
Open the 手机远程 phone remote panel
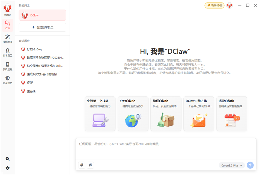[8, 66]
